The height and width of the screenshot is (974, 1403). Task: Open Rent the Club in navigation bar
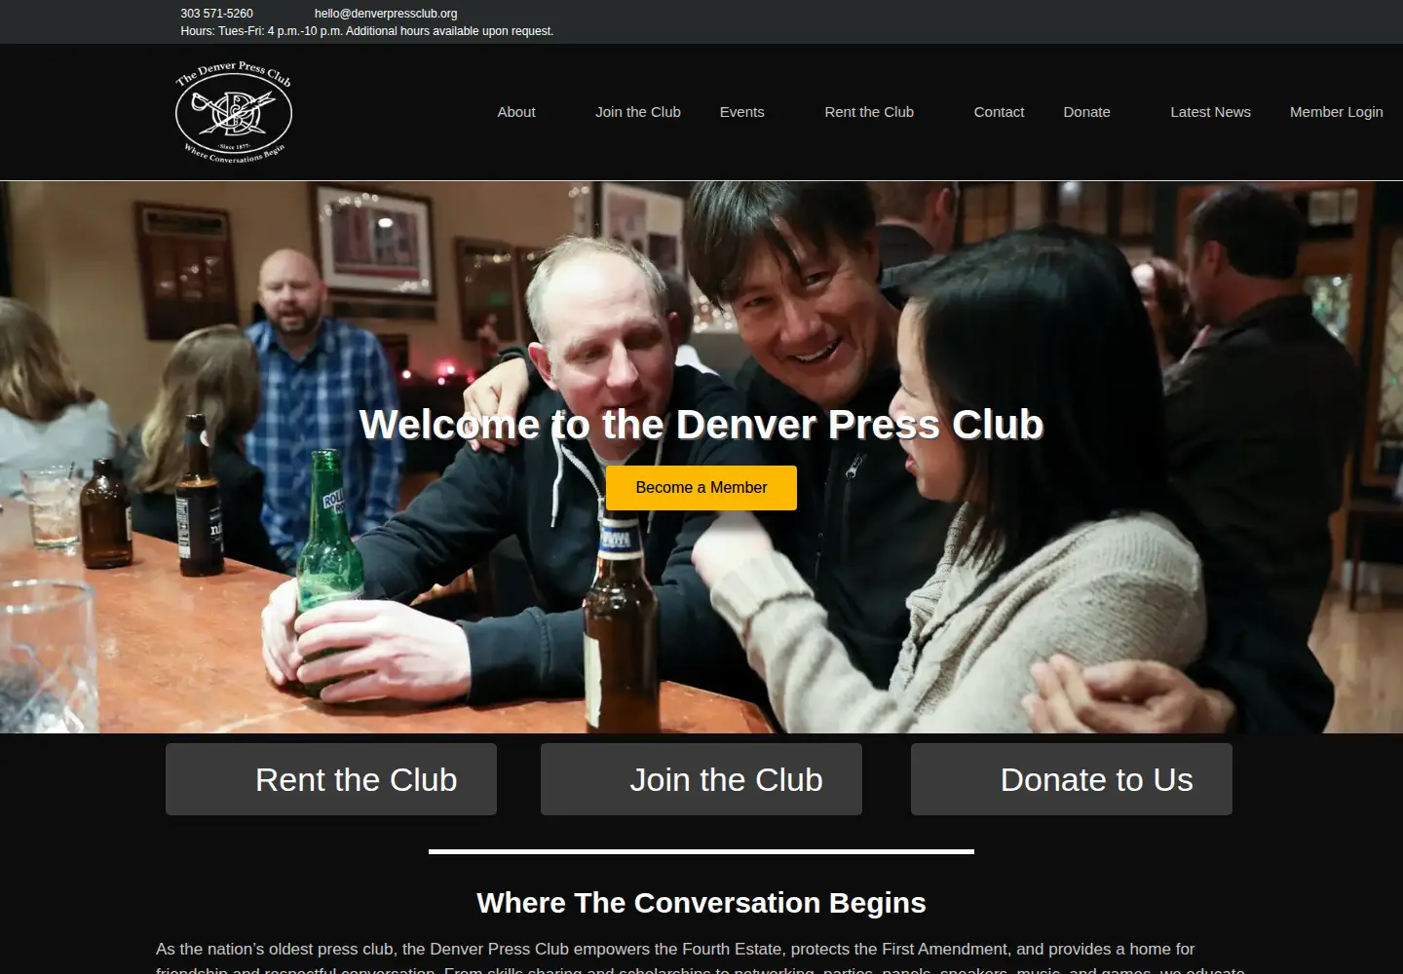[869, 112]
